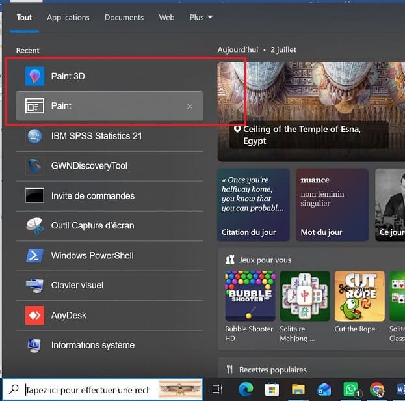Click the taskbar search input field
Image resolution: width=405 pixels, height=401 pixels.
[x=103, y=389]
